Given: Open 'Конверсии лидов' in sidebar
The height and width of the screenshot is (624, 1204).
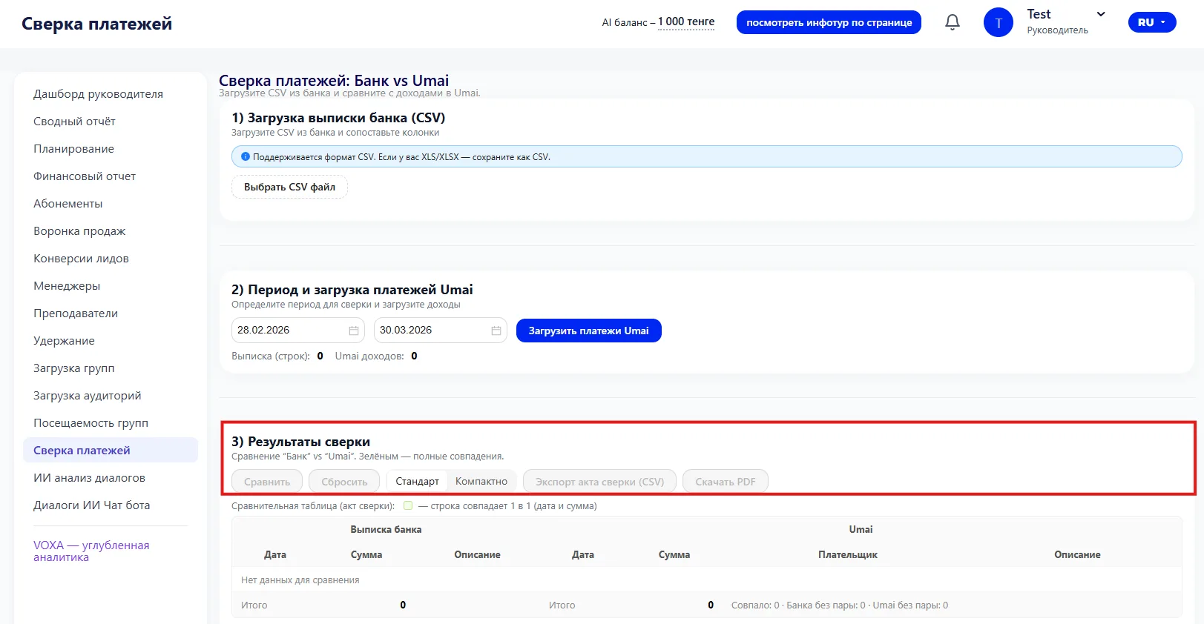Looking at the screenshot, I should (81, 259).
